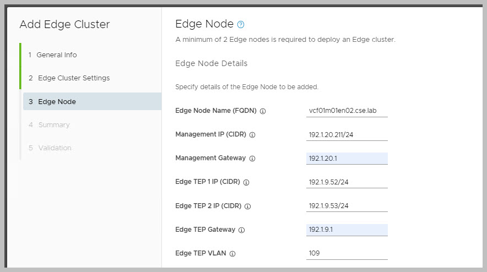Focus the Edge TEP Gateway field 192.1.9.1
The image size is (487, 272).
click(347, 230)
